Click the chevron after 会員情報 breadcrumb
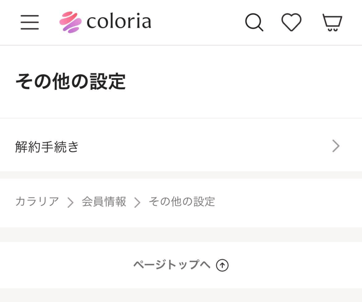Screen dimensions: 362x302 (x=137, y=203)
